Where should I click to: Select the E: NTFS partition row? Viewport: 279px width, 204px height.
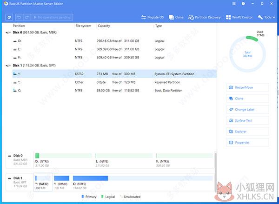[x=114, y=49]
